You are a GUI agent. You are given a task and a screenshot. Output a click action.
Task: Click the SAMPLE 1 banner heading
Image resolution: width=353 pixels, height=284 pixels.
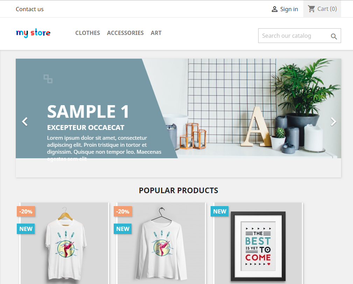pyautogui.click(x=88, y=111)
